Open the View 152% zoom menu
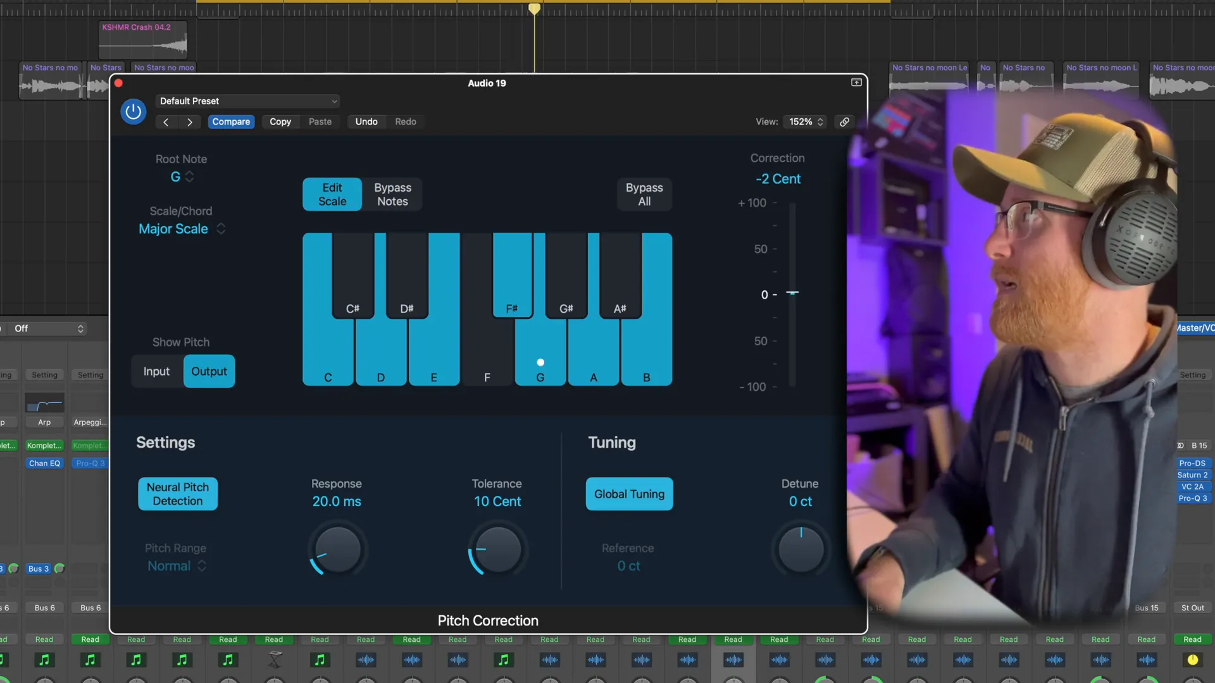Image resolution: width=1215 pixels, height=683 pixels. tap(805, 122)
